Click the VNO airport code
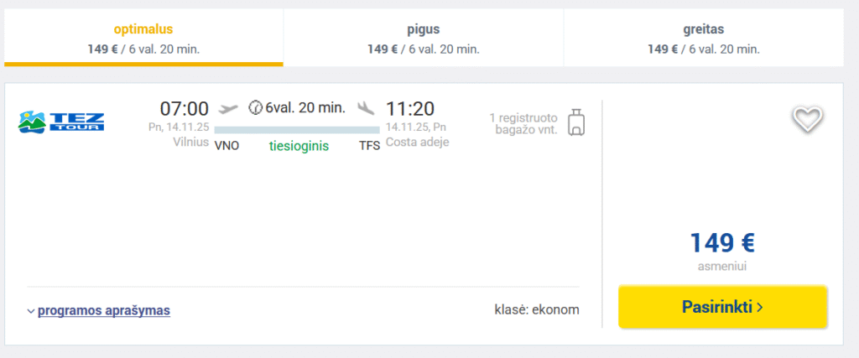 pos(227,146)
